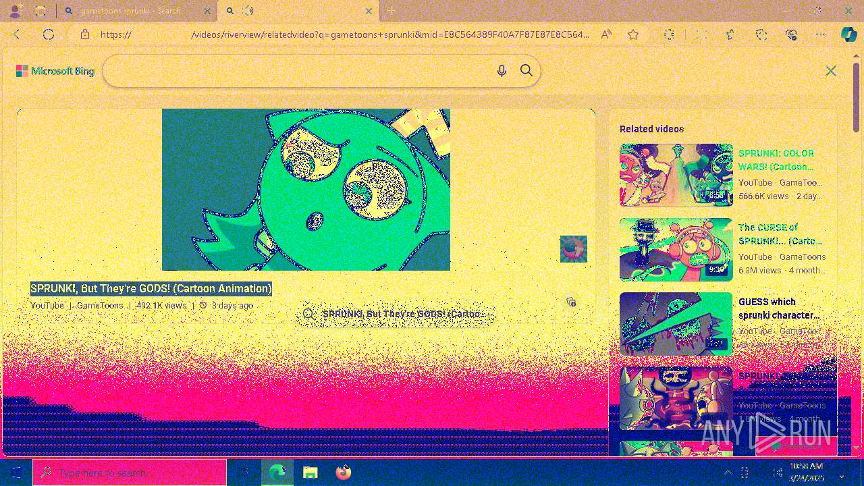Open 'SPRUNKI: COLOR WARS!' related video thumbnail
864x486 pixels.
(x=676, y=175)
